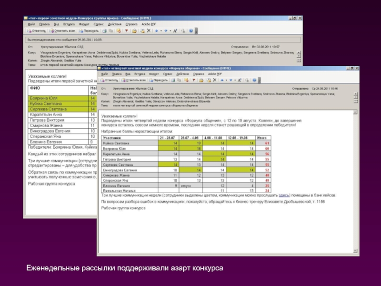This screenshot has height=286, width=381.
Task: Go to the previous item in the back window
Action: (157, 31)
